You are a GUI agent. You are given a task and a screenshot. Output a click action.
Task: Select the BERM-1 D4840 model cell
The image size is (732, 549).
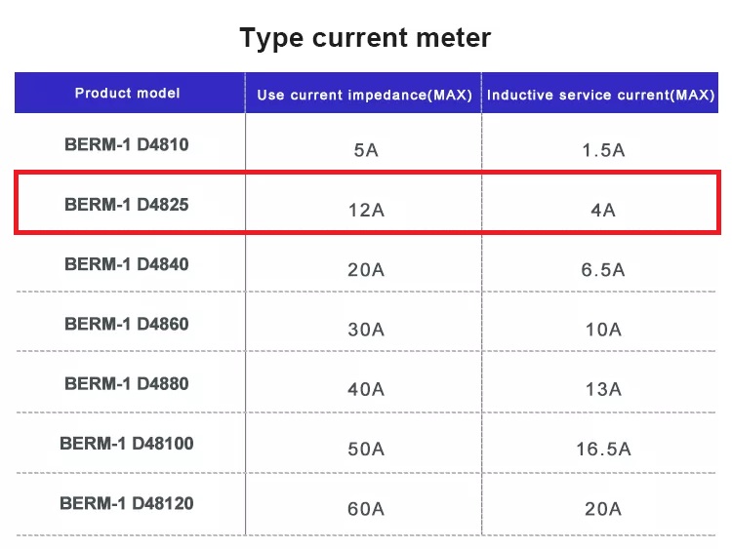(127, 264)
